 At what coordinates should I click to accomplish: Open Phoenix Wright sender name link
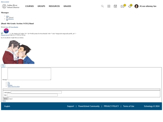[5, 35]
